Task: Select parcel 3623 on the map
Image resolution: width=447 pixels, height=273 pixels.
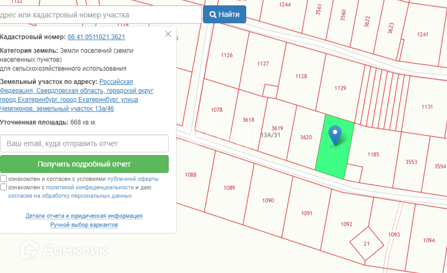Action: pyautogui.click(x=391, y=28)
